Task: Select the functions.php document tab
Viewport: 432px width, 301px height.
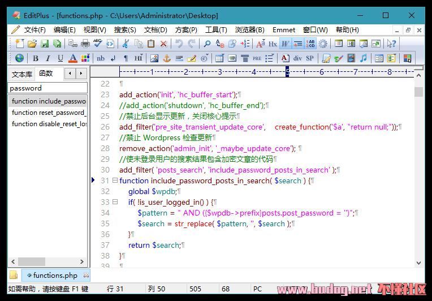Action: point(55,275)
